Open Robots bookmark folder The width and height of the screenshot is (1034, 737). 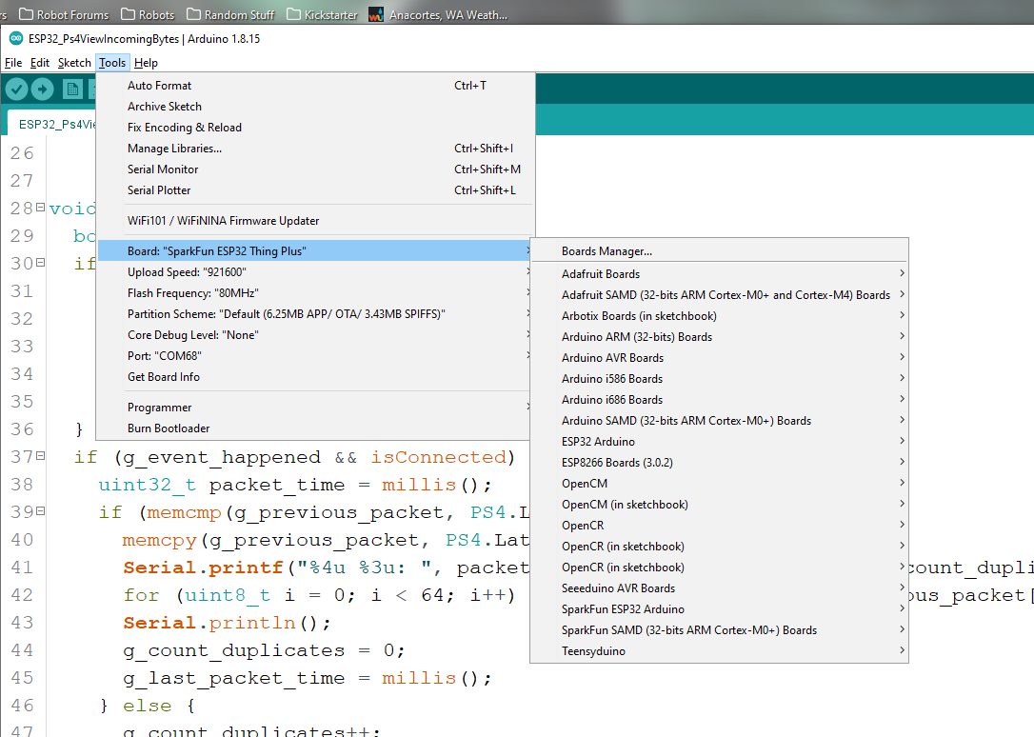point(149,14)
